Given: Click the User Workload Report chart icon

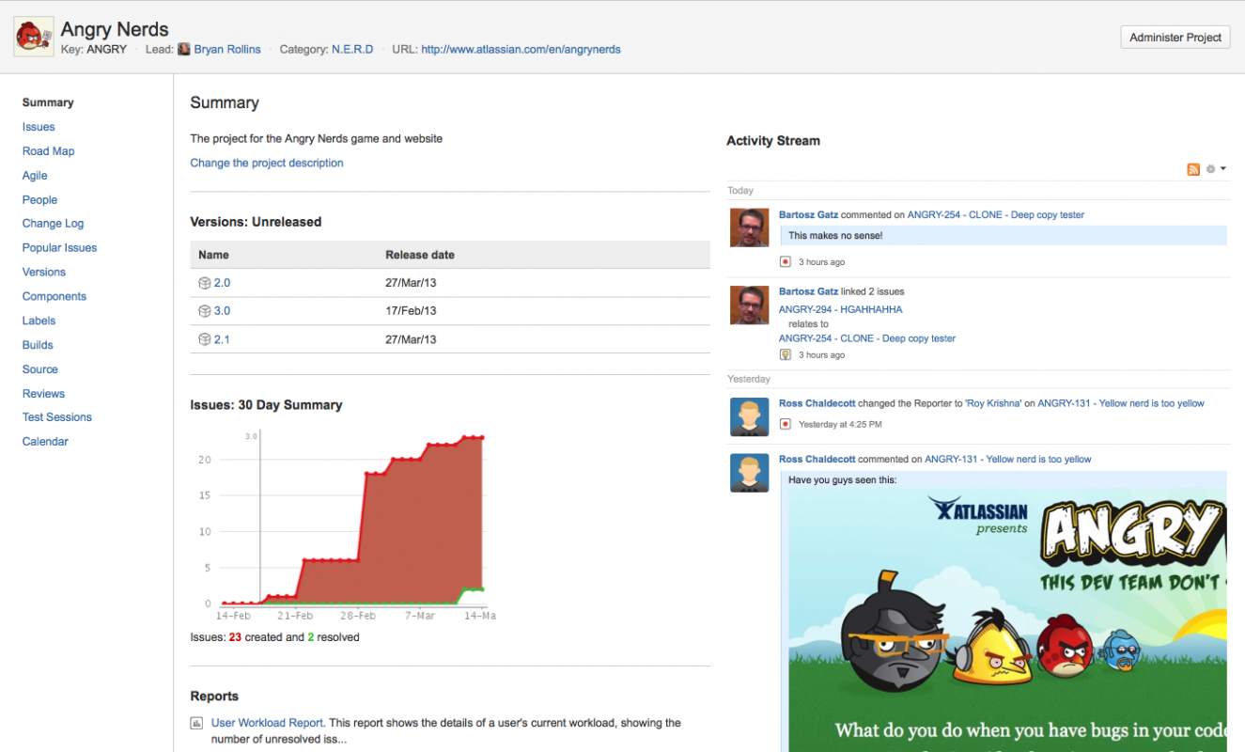Looking at the screenshot, I should [197, 724].
